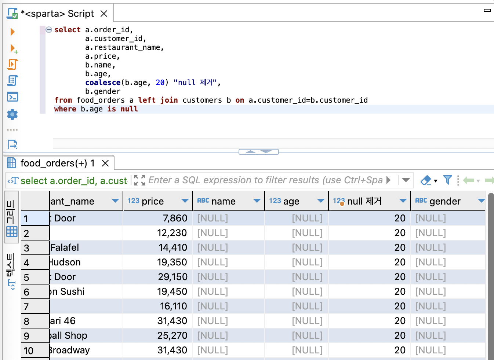Expand the filter panel with the arrows icon
Screen dimensions: 494x360
click(139, 180)
